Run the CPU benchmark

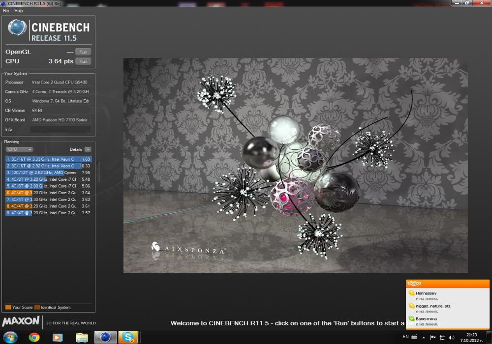83,61
